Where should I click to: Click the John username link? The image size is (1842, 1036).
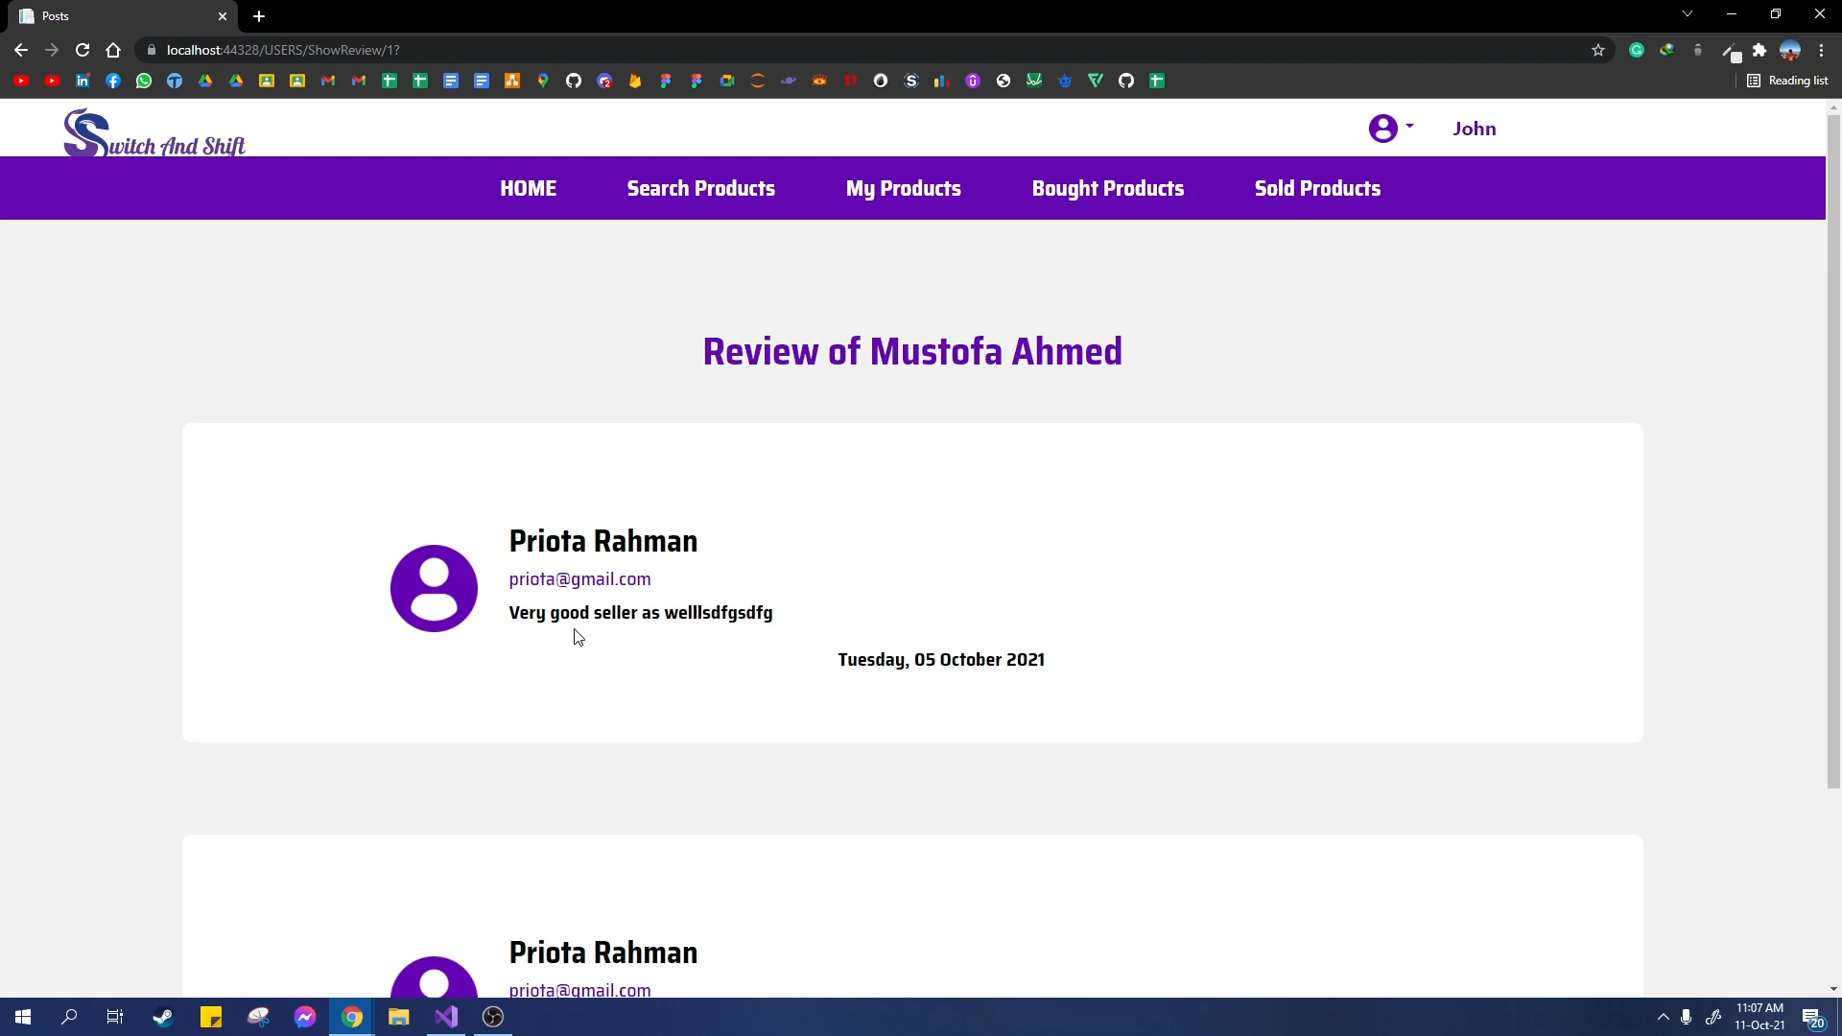[x=1474, y=129]
